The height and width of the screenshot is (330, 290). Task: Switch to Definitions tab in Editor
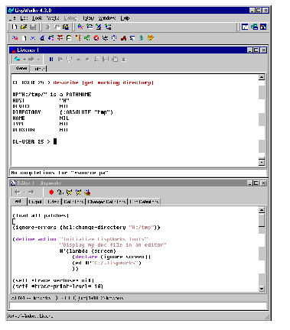(73, 202)
